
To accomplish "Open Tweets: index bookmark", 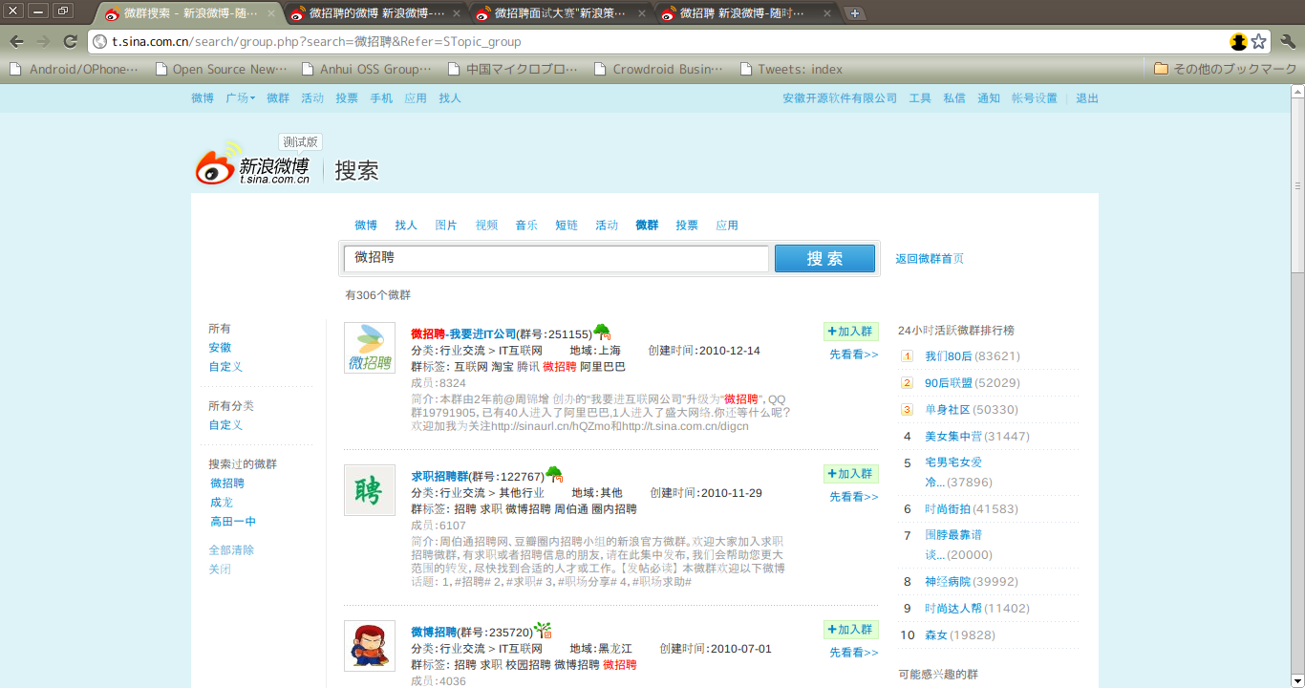I will [791, 69].
